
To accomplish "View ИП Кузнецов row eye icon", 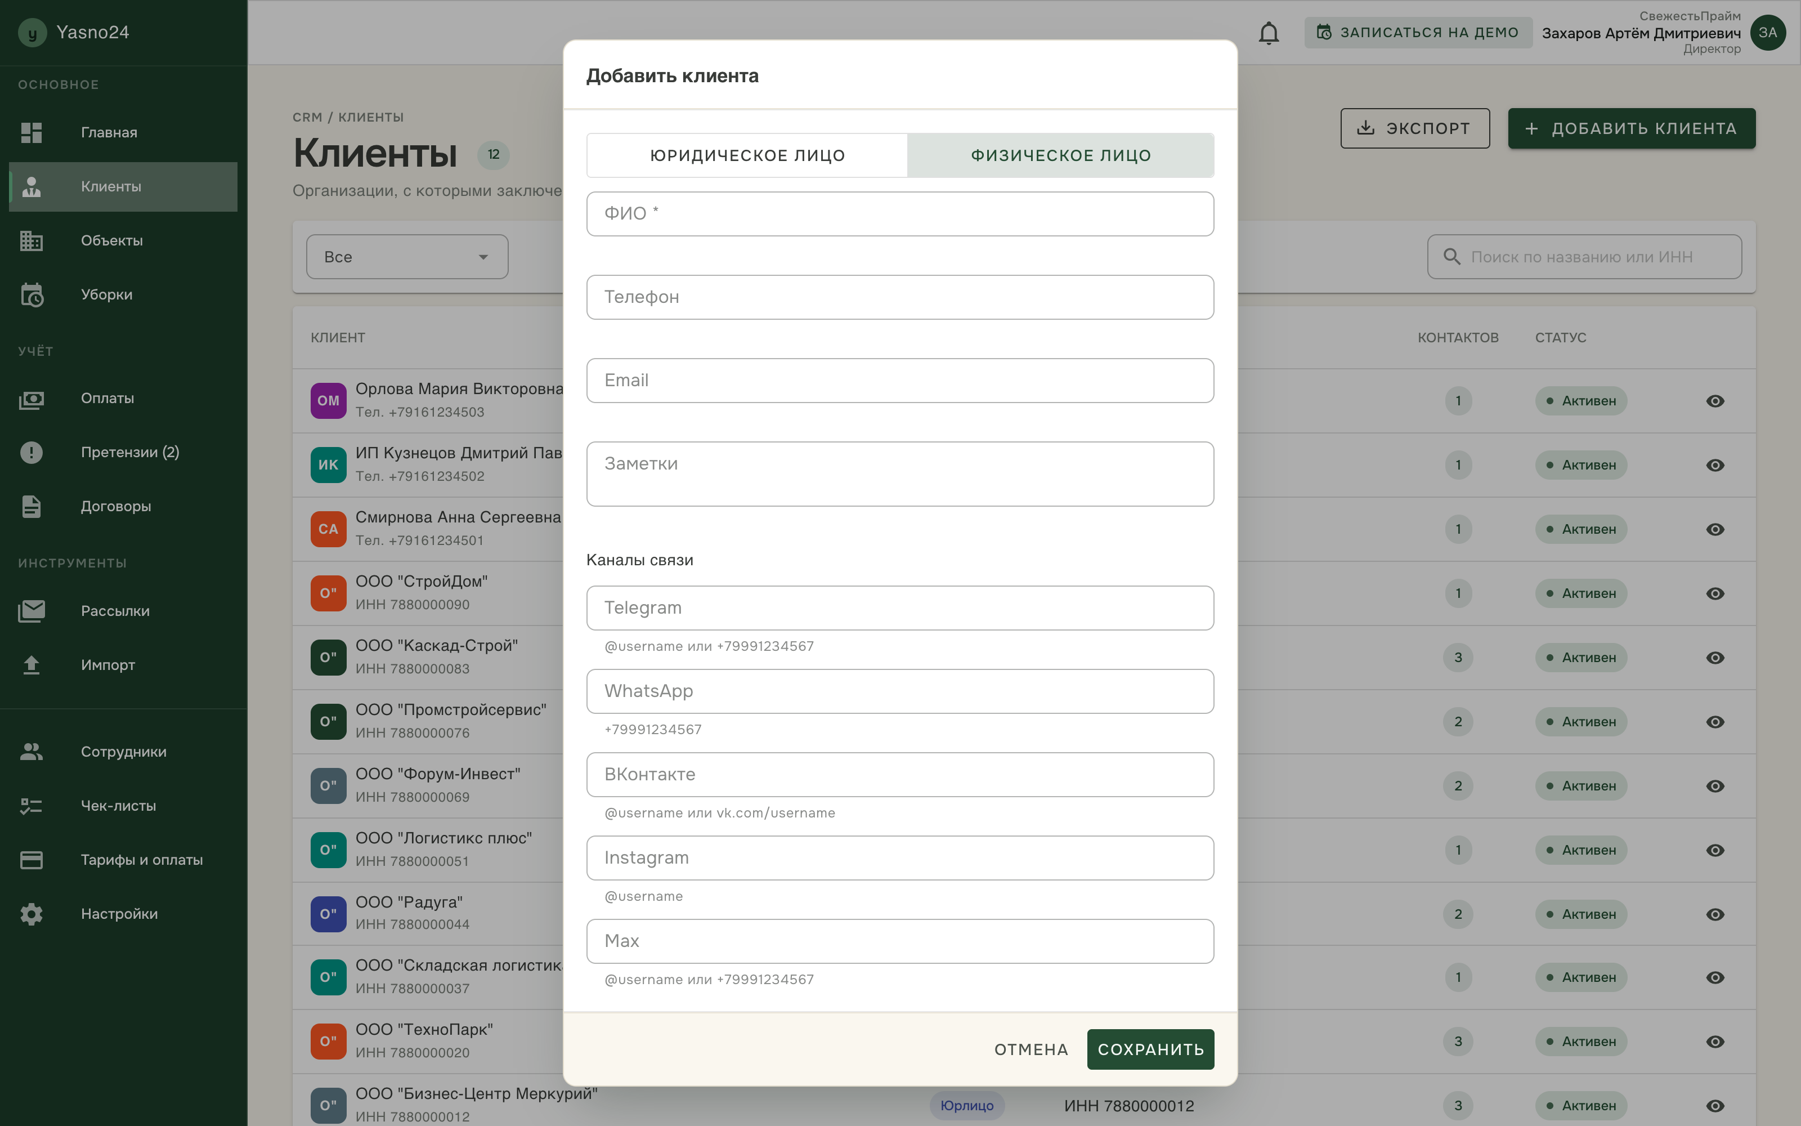I will click(x=1715, y=464).
